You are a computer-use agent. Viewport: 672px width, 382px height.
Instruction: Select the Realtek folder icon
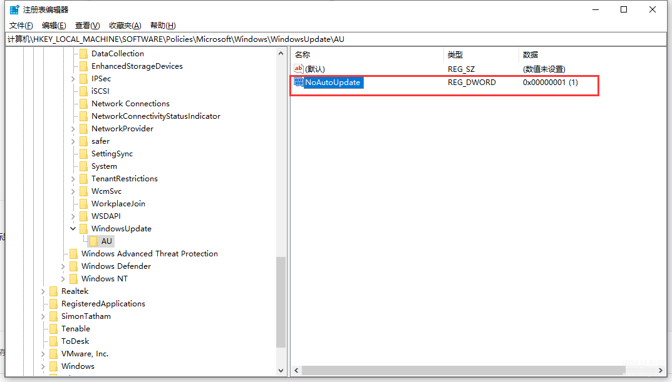click(54, 291)
